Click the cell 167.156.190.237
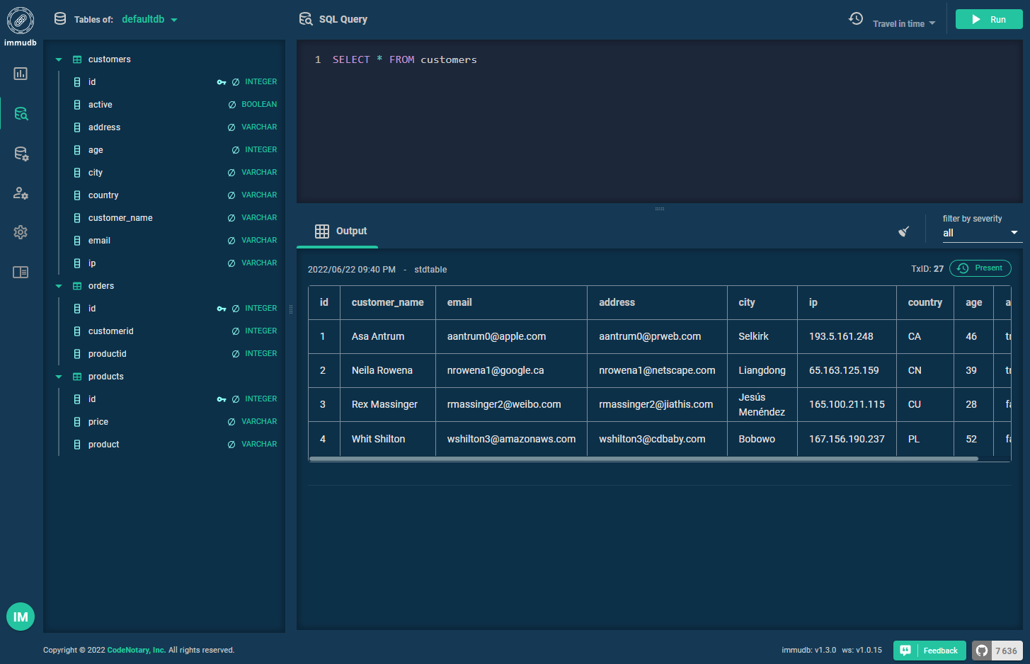This screenshot has width=1030, height=664. pos(847,439)
